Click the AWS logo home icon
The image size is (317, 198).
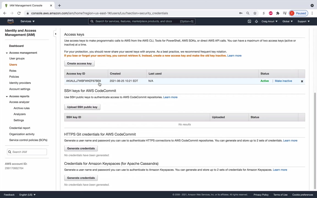(x=10, y=21)
